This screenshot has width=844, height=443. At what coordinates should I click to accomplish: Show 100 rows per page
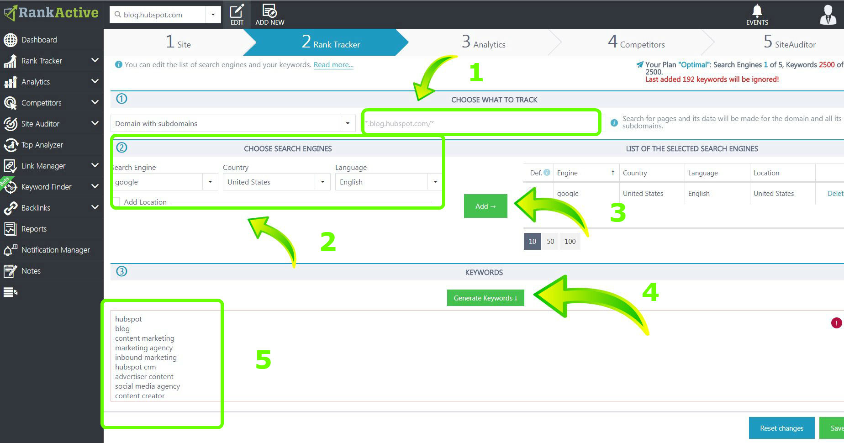click(x=570, y=241)
